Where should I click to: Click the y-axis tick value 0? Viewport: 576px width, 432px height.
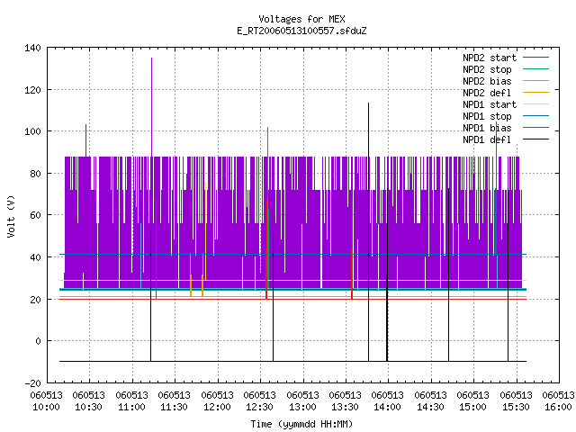38,341
